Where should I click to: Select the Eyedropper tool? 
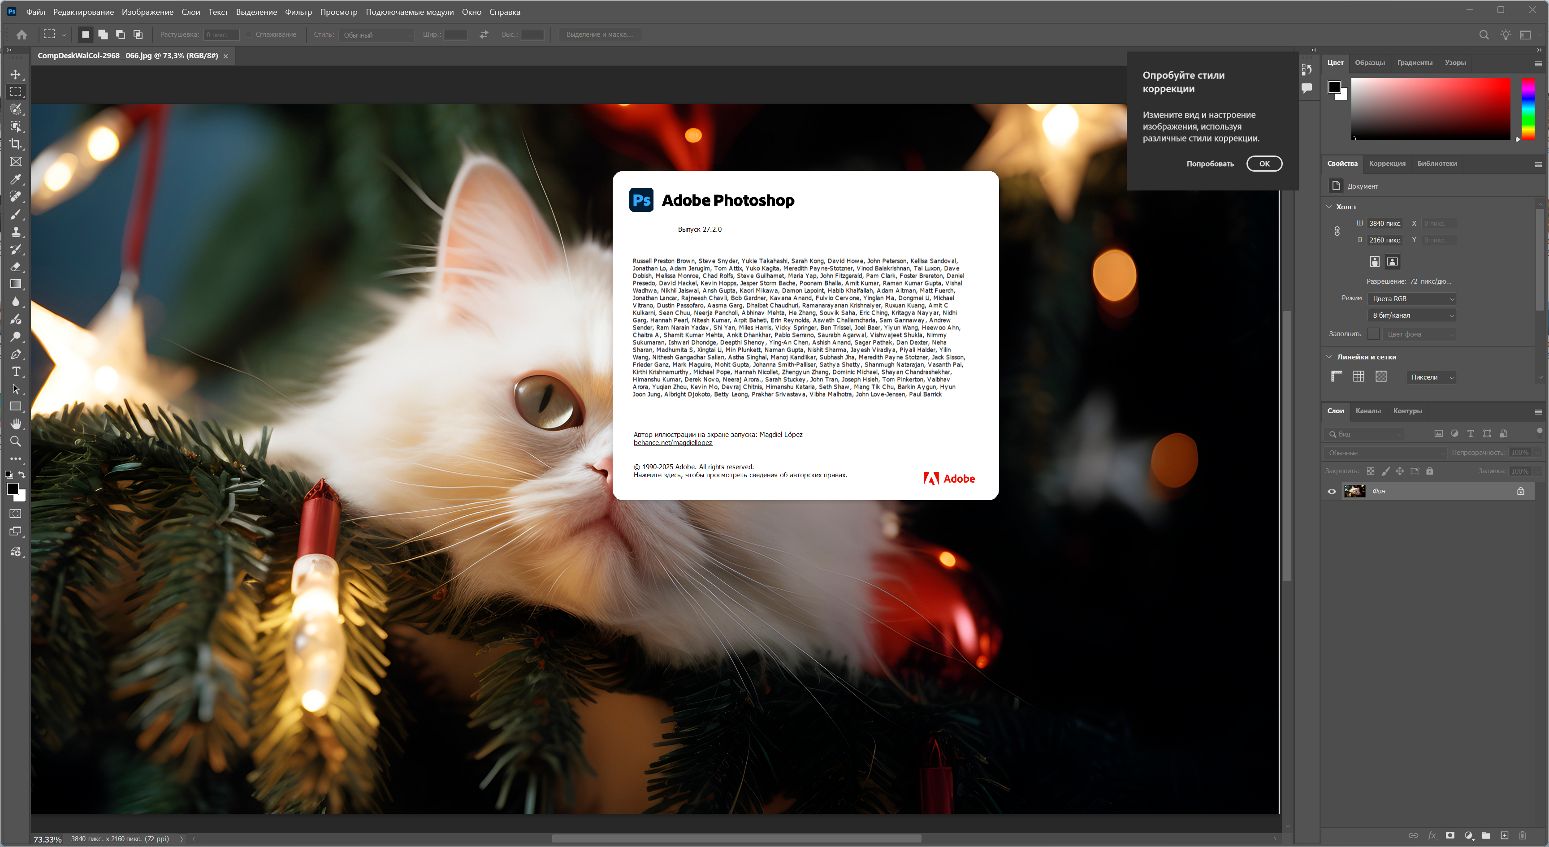click(16, 179)
